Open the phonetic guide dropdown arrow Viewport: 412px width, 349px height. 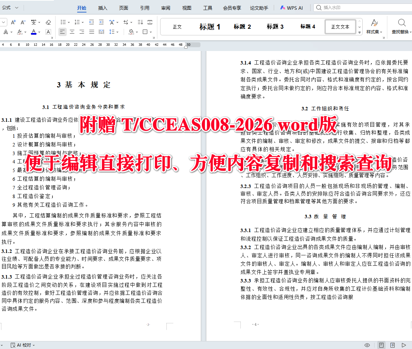point(39,23)
